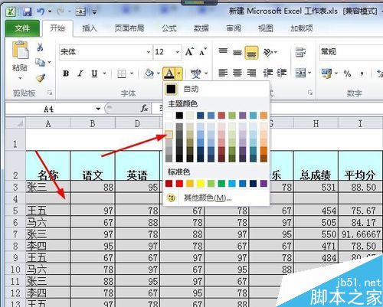Open the font size 12 dropdown
The width and height of the screenshot is (383, 307).
click(x=178, y=52)
